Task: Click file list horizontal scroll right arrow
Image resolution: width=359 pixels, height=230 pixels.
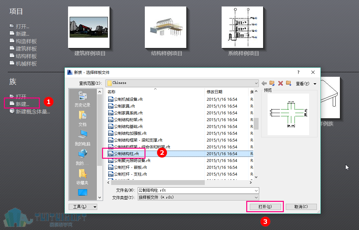Action: click(251, 182)
